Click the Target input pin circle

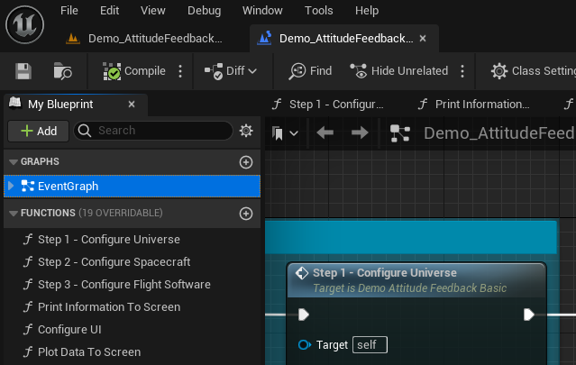305,345
